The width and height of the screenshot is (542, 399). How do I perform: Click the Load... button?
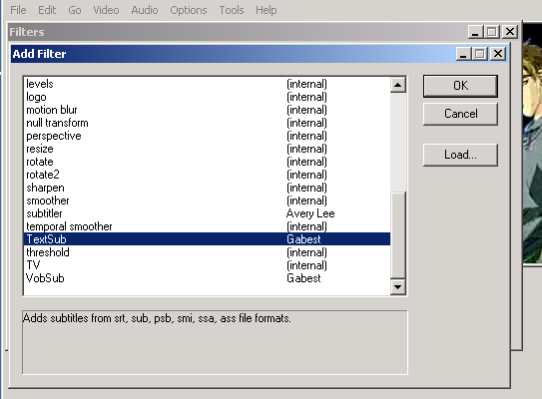[x=460, y=155]
